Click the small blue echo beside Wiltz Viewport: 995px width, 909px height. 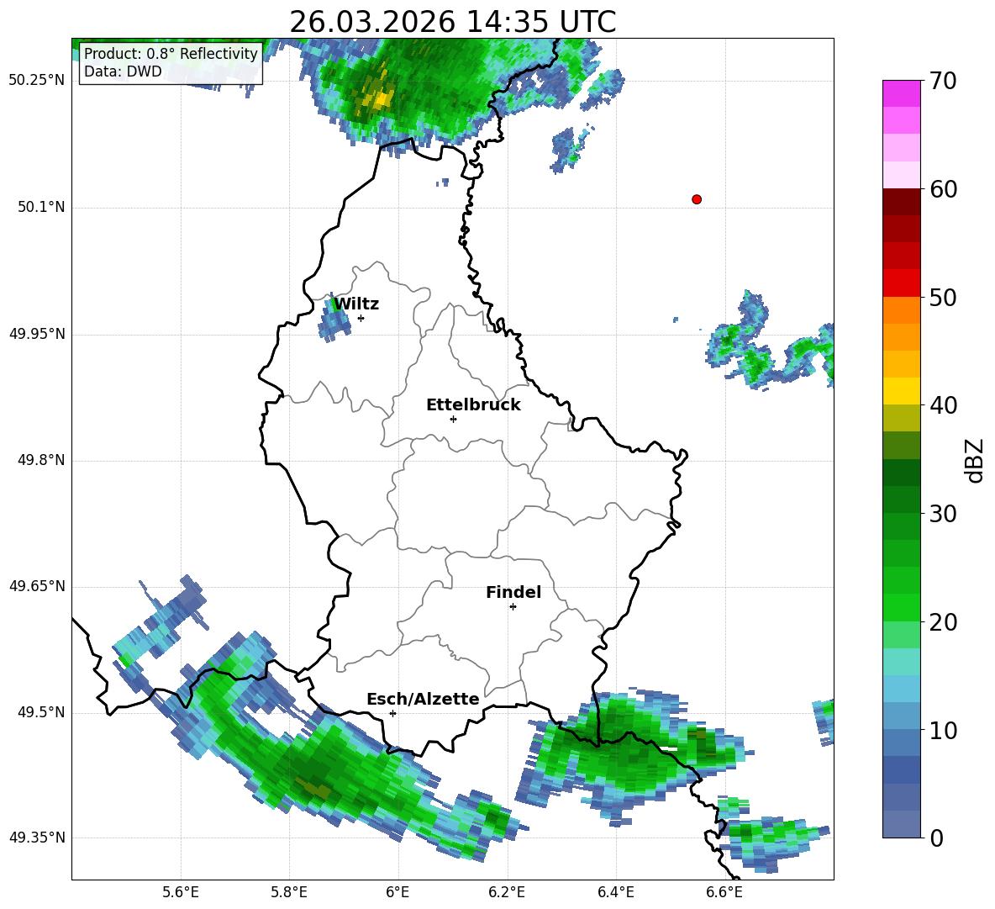334,319
